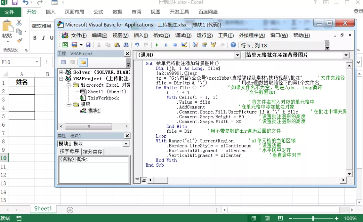
Task: Click Excel quick access save icon
Action: pos(14,3)
